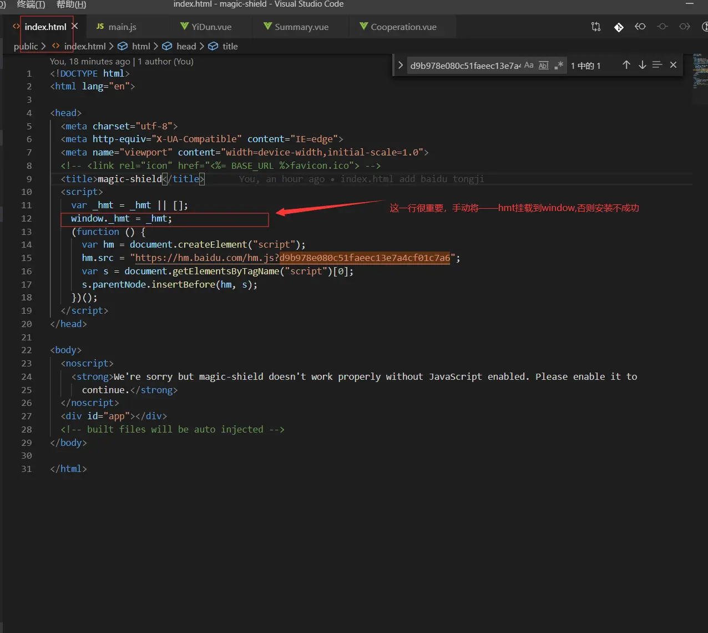Open the 帮助(H) help menu
This screenshot has height=633, width=708.
coord(72,4)
